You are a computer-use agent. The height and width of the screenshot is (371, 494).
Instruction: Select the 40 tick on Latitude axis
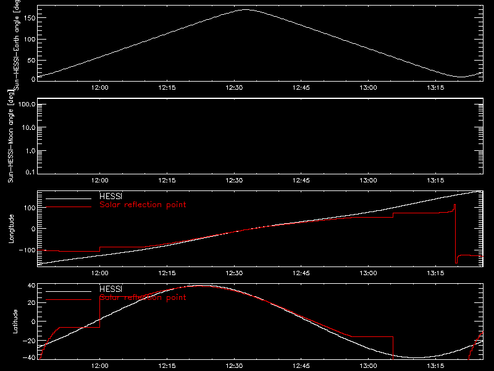(x=31, y=286)
